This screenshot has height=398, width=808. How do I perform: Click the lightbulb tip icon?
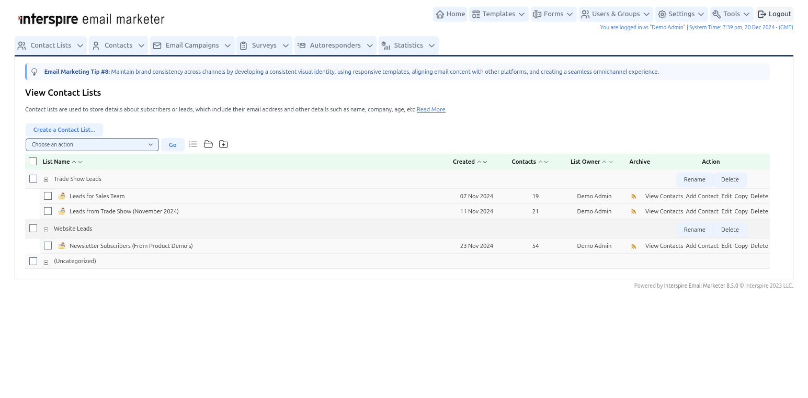click(x=35, y=72)
